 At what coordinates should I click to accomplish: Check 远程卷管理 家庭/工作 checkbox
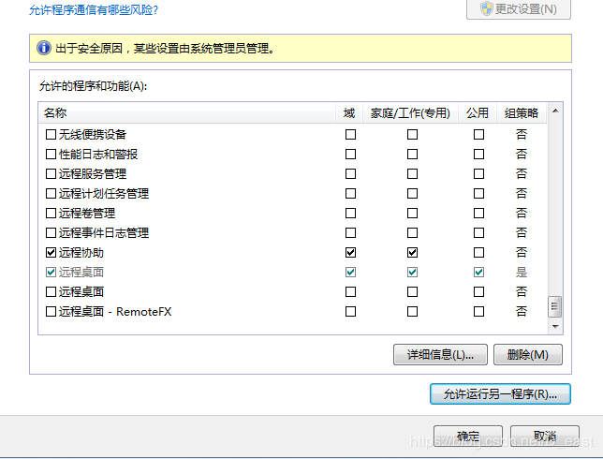click(x=412, y=213)
